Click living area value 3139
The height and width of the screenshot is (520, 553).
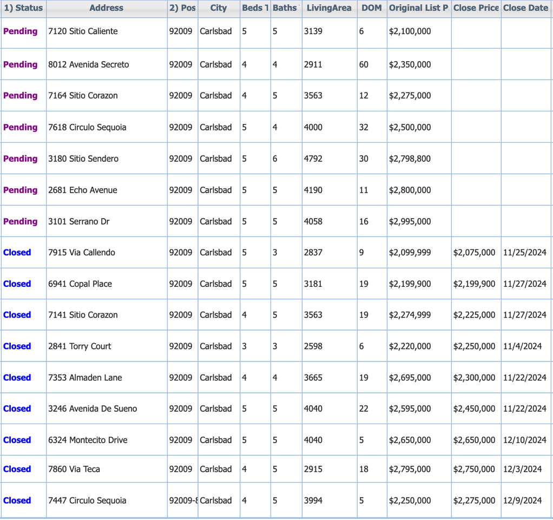313,31
